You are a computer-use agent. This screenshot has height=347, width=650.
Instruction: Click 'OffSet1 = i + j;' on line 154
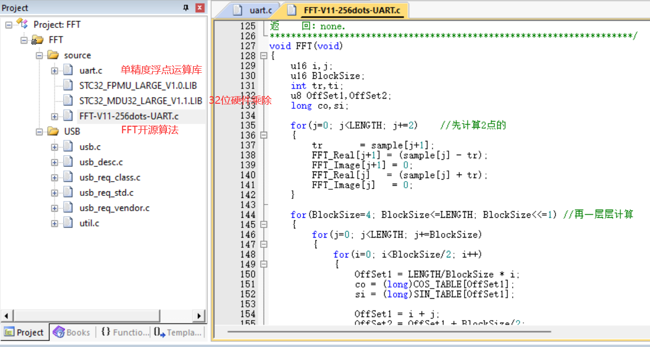click(x=397, y=314)
